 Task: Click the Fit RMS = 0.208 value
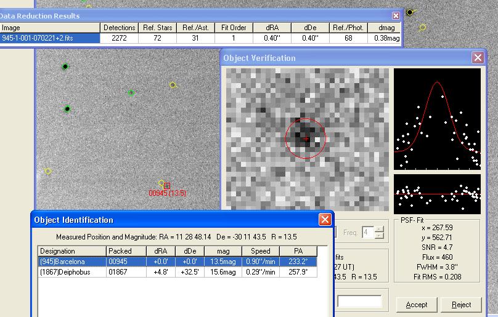[437, 277]
